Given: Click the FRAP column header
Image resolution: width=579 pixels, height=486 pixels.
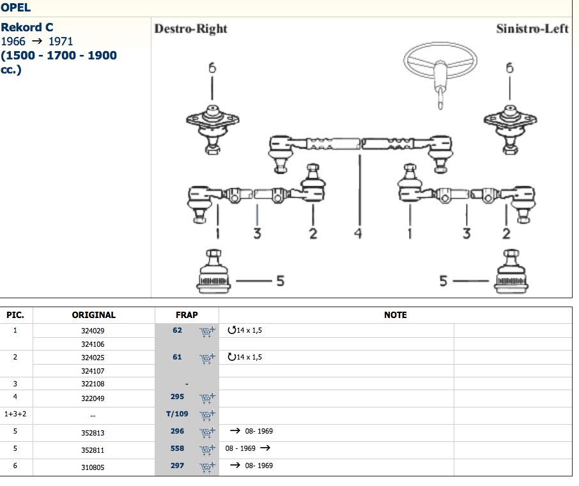Looking at the screenshot, I should click(187, 315).
